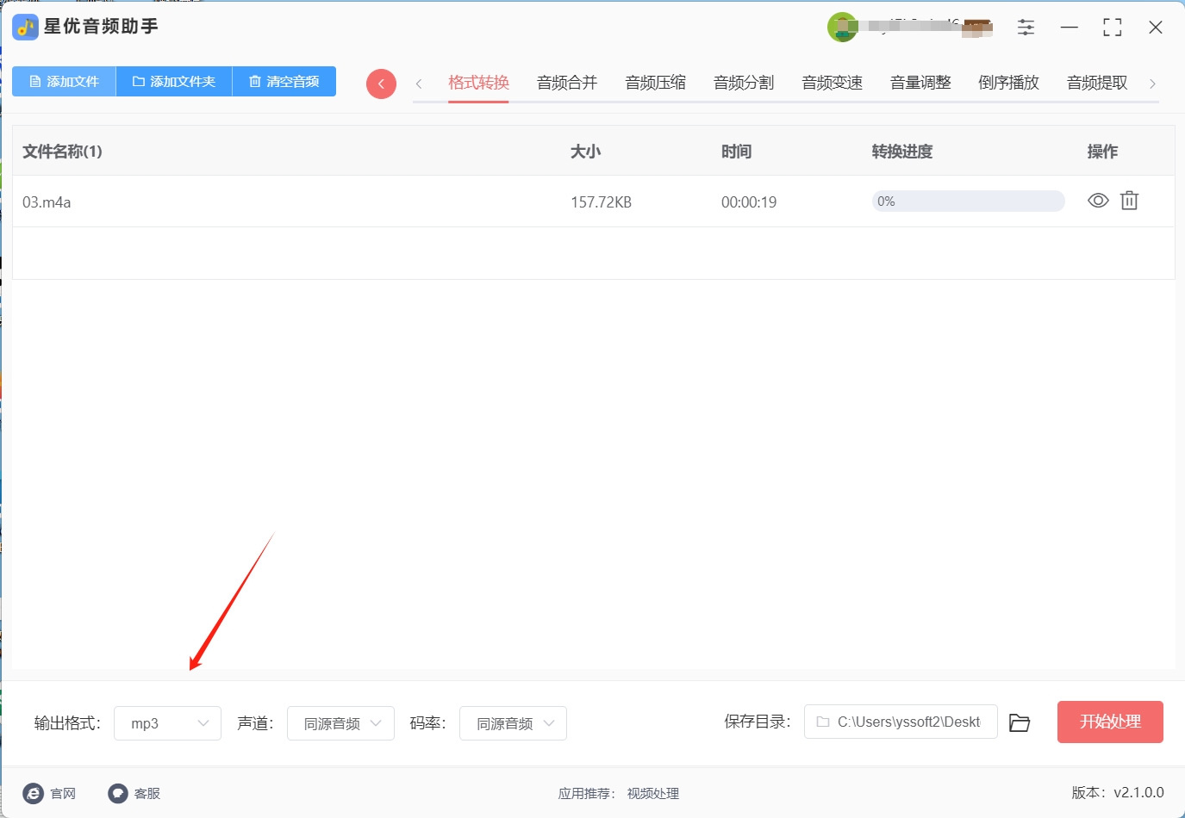Switch to the 格式转换 tab
The height and width of the screenshot is (818, 1185).
pos(479,83)
